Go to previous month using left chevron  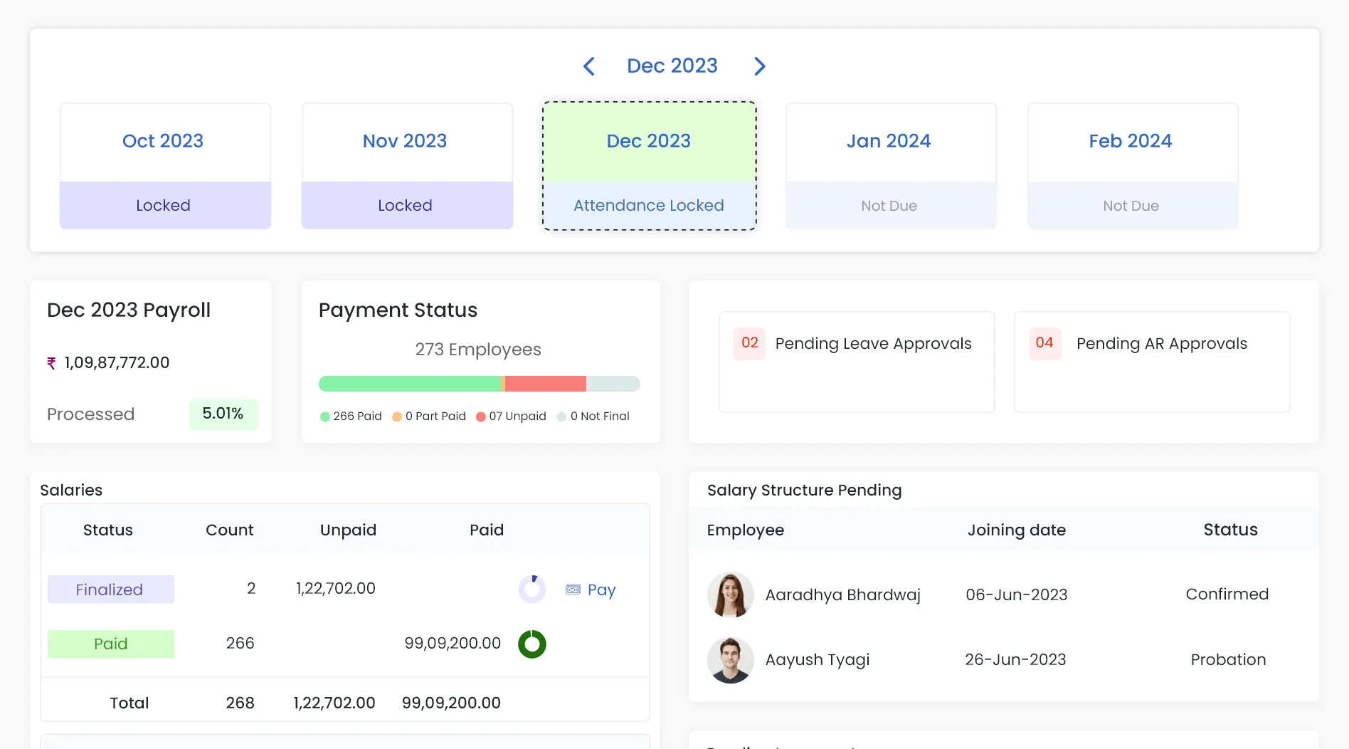pos(588,66)
